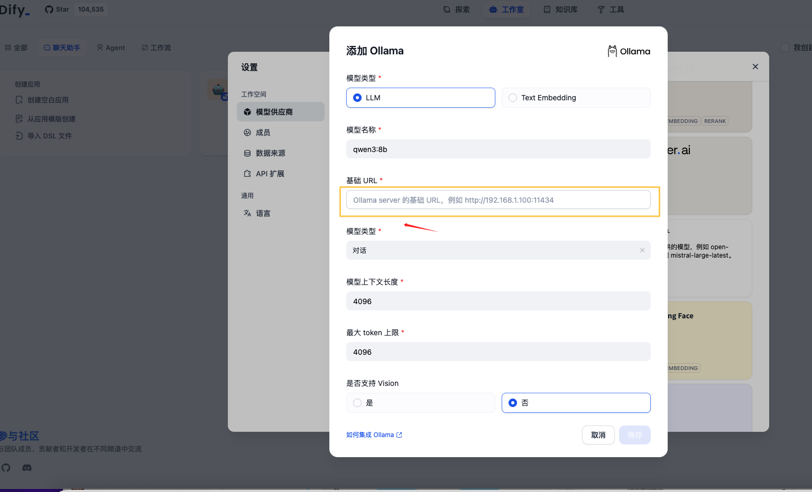Screen dimensions: 812x492
Task: Click the 成员 members icon
Action: (x=247, y=133)
